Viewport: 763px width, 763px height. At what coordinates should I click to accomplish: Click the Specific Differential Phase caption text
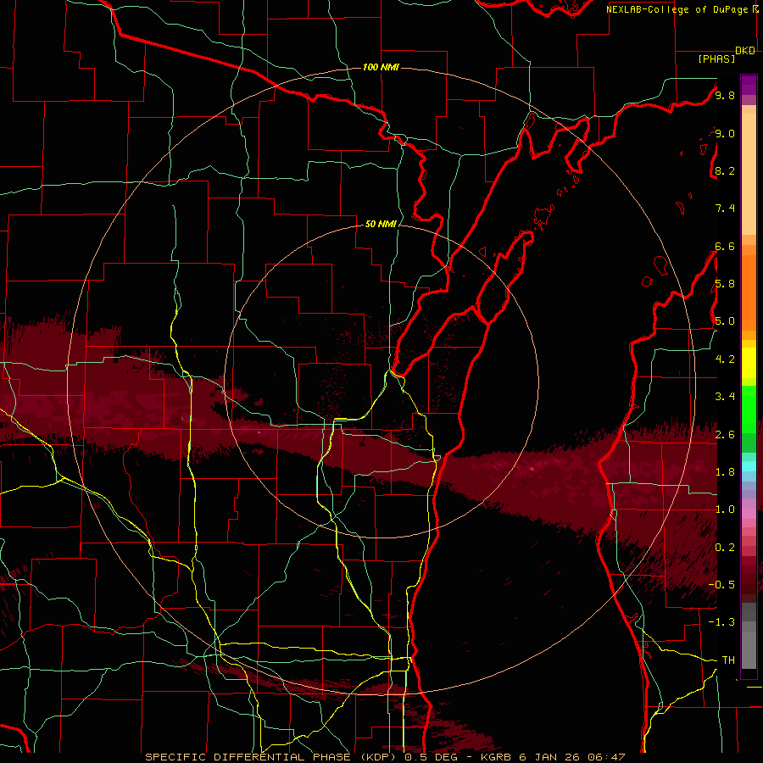click(385, 757)
